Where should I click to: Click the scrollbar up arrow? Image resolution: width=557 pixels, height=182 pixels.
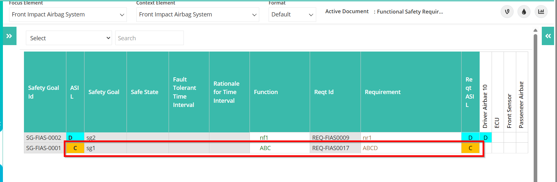click(x=535, y=30)
